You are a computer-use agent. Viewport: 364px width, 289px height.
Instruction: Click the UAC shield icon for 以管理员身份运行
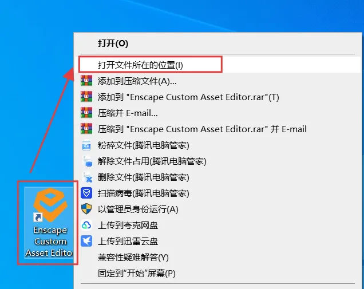point(86,209)
